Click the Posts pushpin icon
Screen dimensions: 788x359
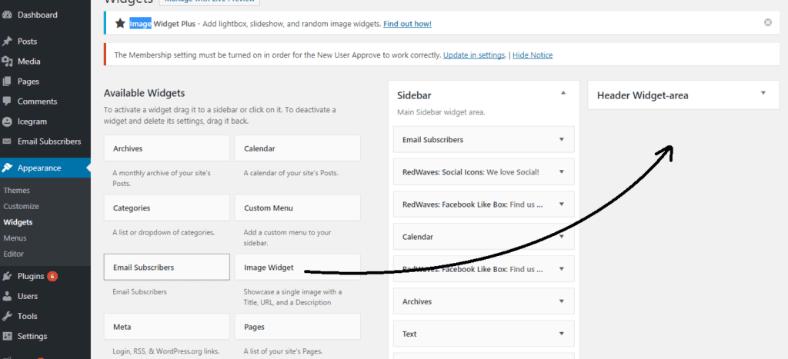coord(7,42)
